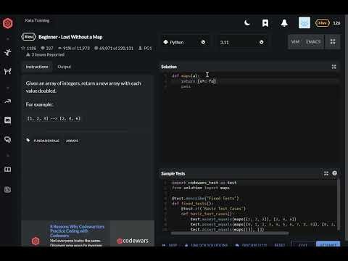Viewport: 348px width, 261px height.
Task: Click the RESET button
Action: 280,245
